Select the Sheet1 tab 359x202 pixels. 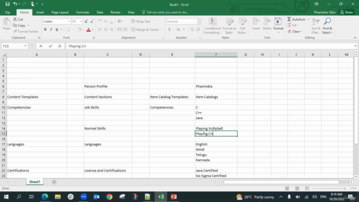pyautogui.click(x=35, y=182)
